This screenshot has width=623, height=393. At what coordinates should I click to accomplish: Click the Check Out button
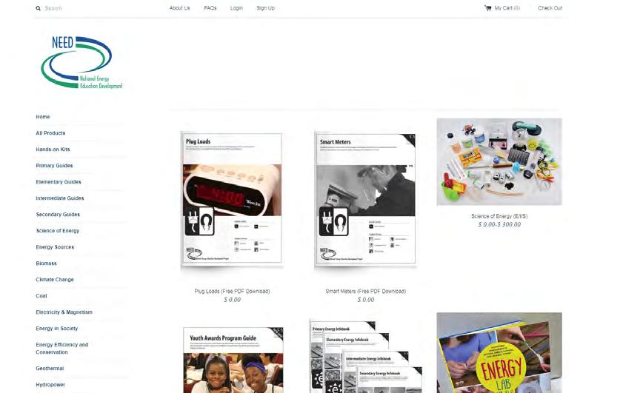click(x=550, y=8)
